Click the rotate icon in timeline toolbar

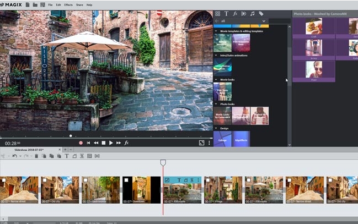click(x=74, y=156)
